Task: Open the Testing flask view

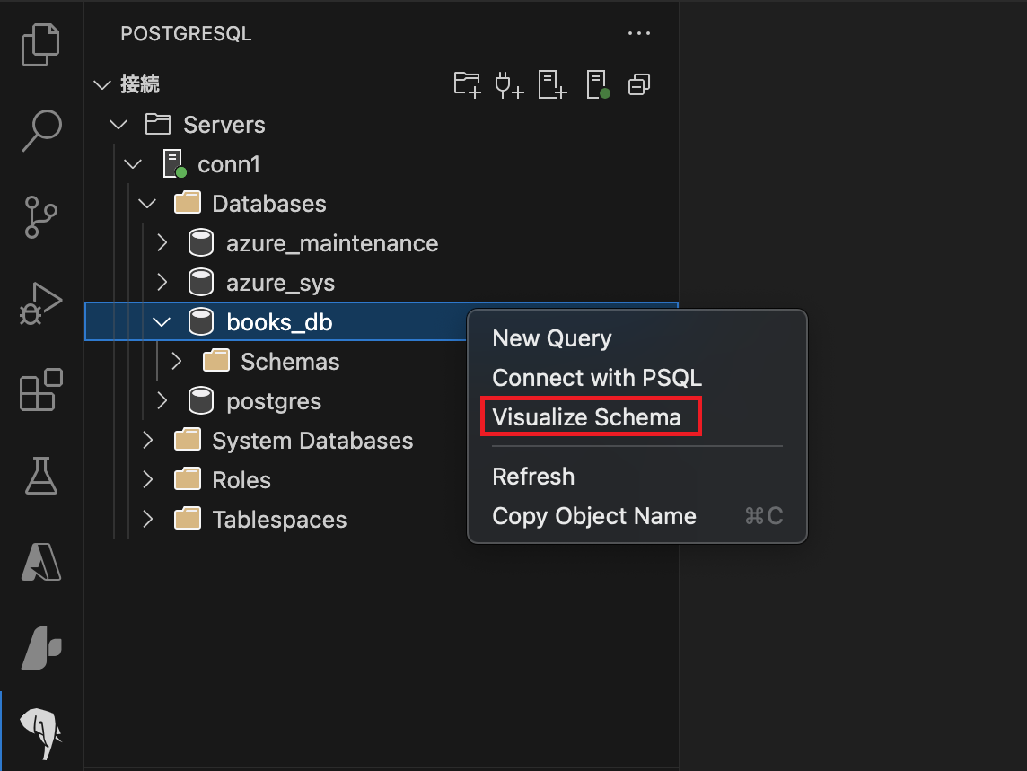Action: 41,476
